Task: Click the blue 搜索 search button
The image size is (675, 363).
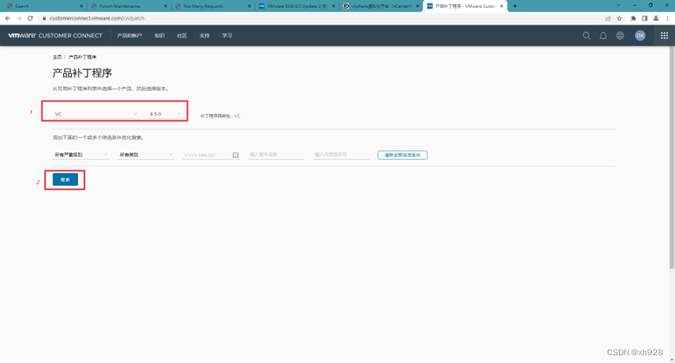Action: coord(66,180)
